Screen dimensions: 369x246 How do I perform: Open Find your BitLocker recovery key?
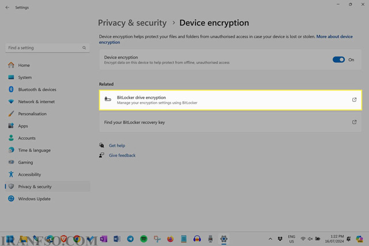tap(231, 122)
